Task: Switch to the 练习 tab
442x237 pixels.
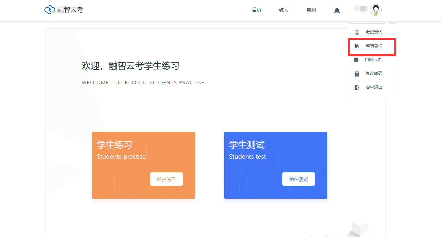Action: (284, 10)
